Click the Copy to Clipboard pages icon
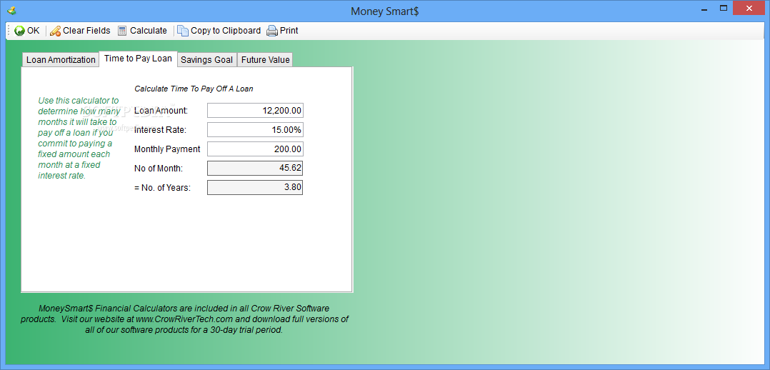 click(183, 31)
